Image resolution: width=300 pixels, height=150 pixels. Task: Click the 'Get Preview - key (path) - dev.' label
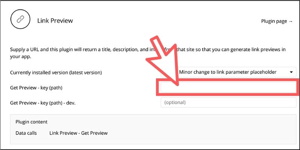(x=43, y=103)
